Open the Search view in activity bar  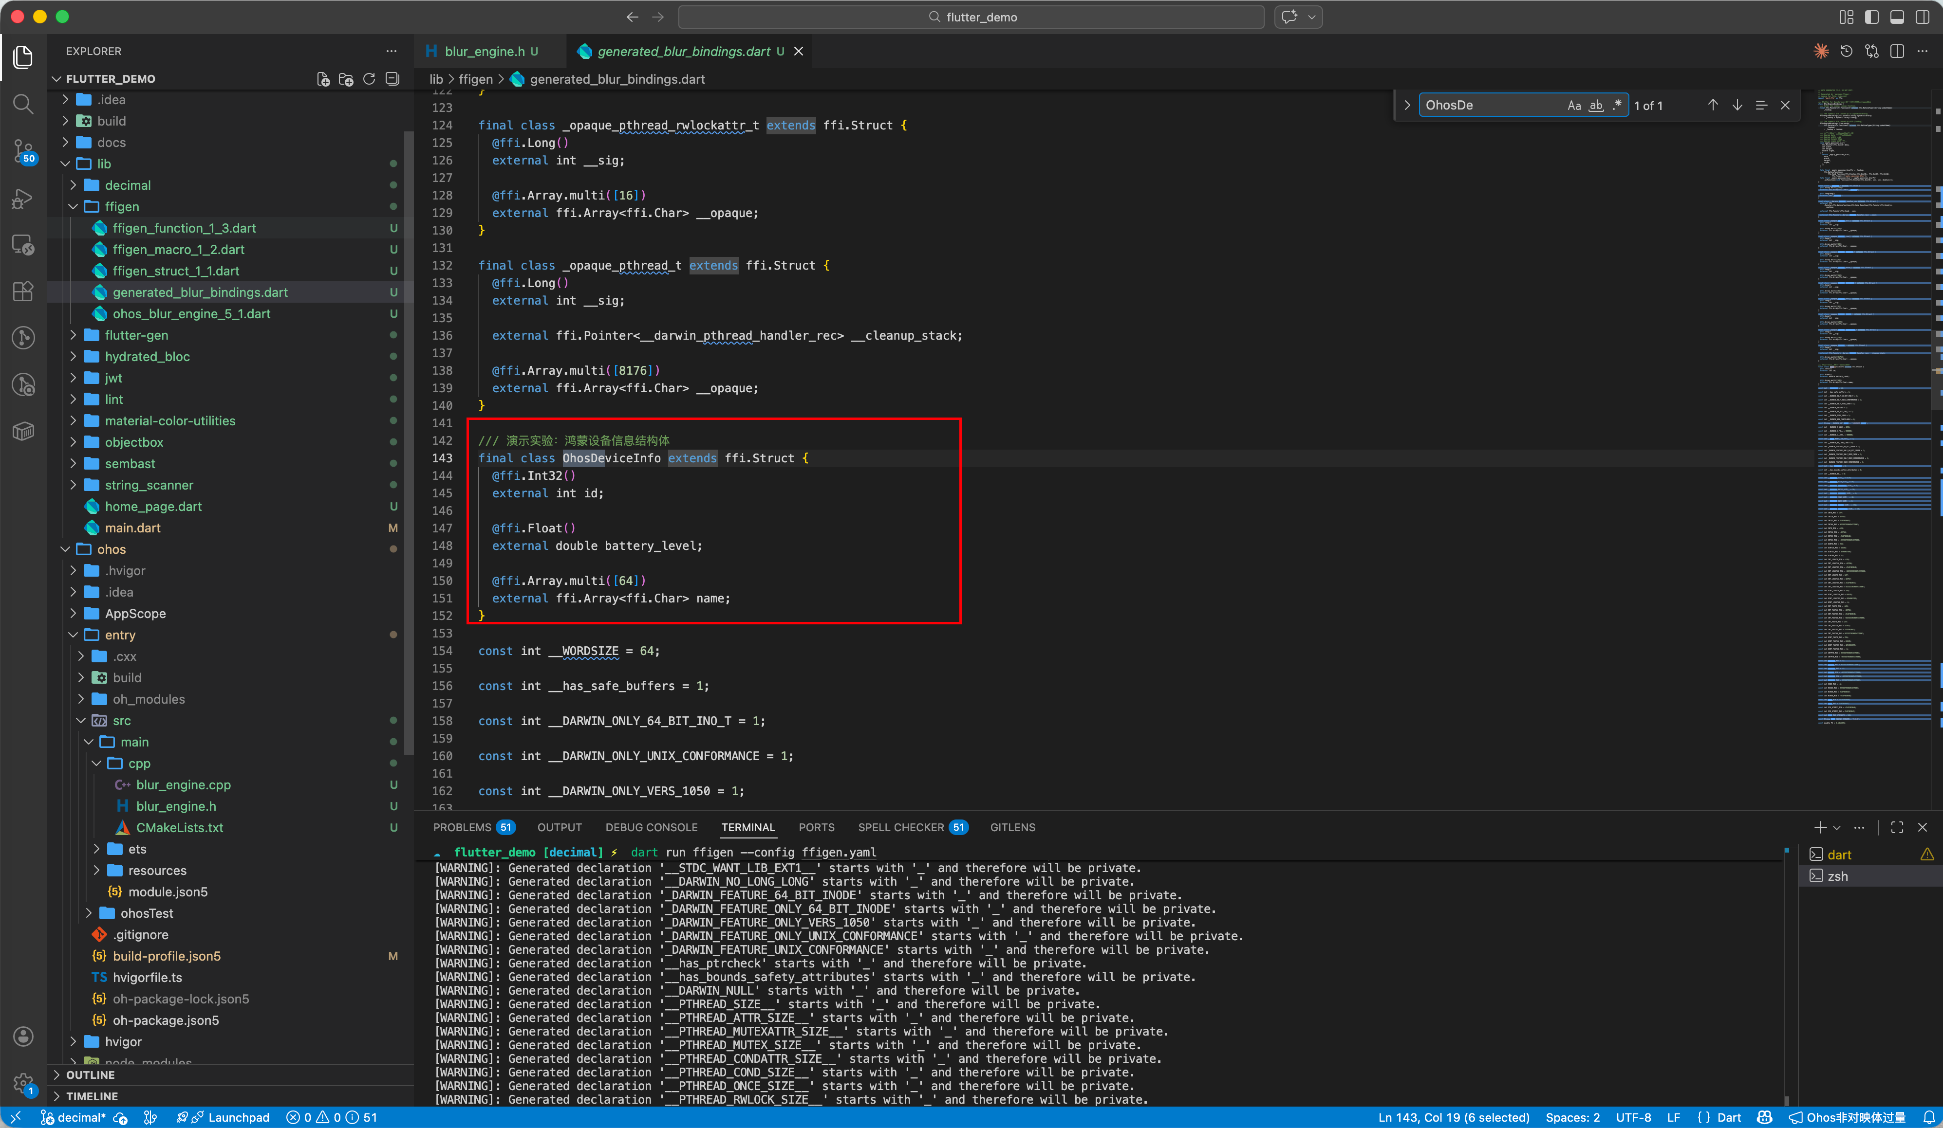23,103
